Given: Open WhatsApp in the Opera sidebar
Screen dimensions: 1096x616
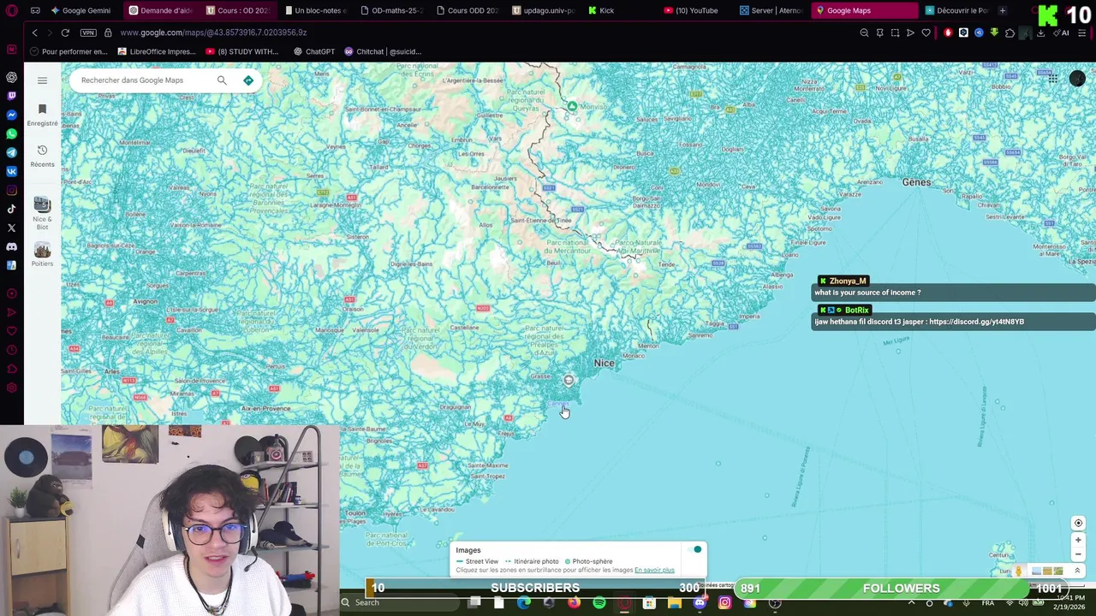Looking at the screenshot, I should (11, 133).
